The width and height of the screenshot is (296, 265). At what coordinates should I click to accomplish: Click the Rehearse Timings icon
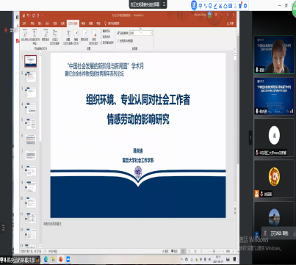coord(84,35)
